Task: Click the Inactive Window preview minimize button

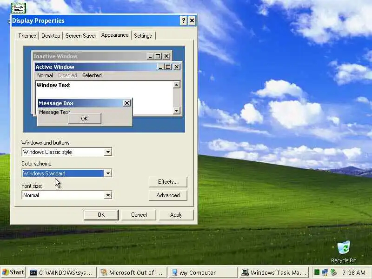Action: pos(150,56)
